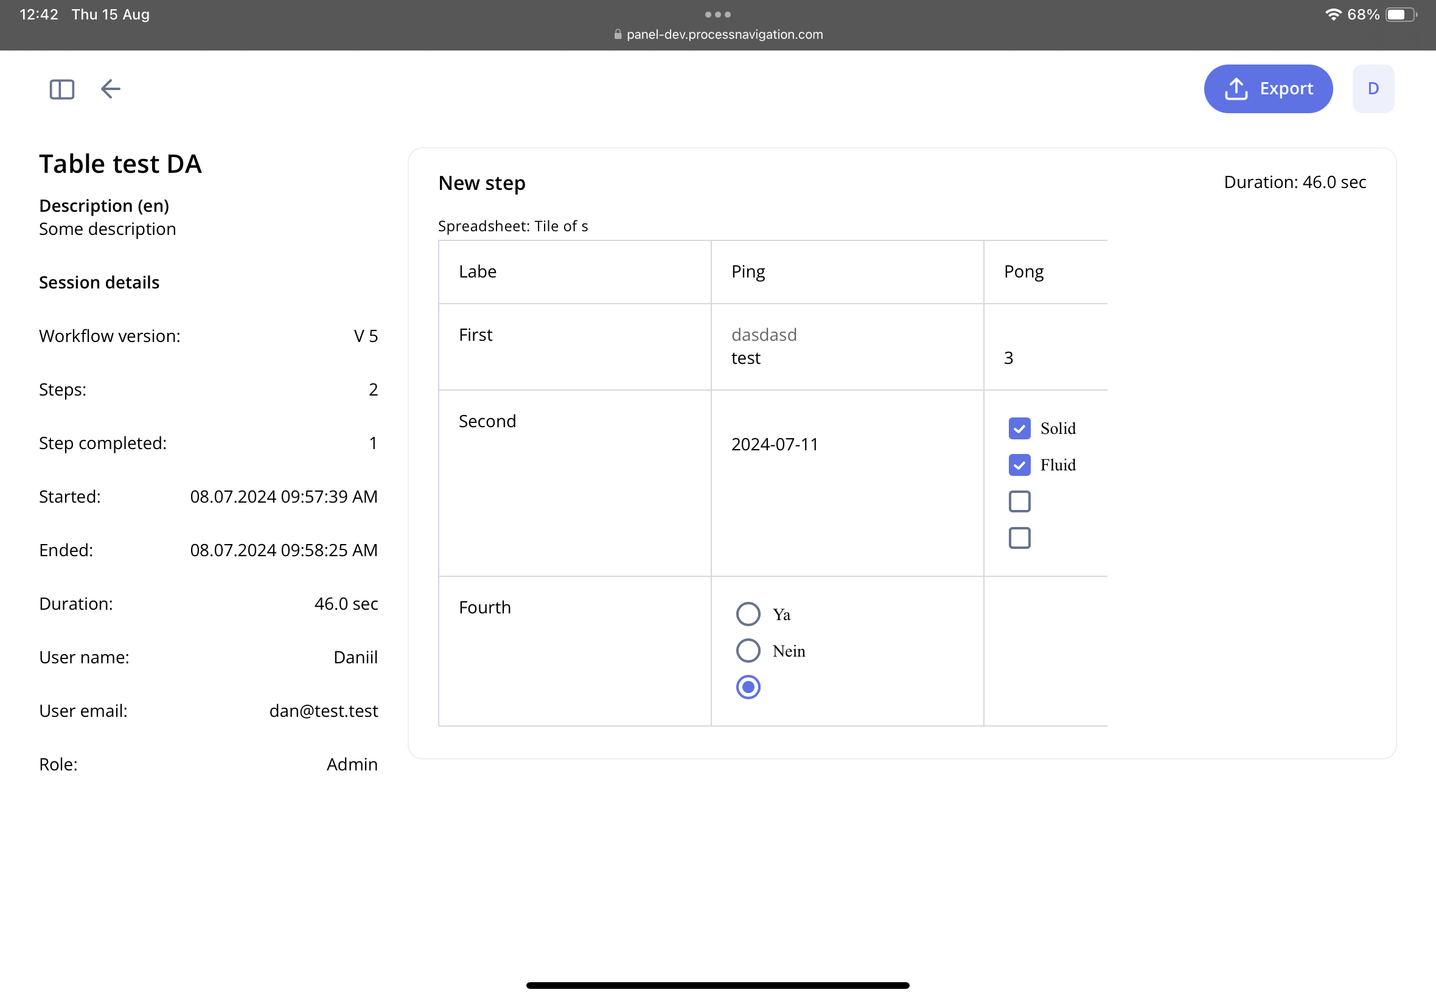Uncheck the Fluid checkbox

[1019, 464]
